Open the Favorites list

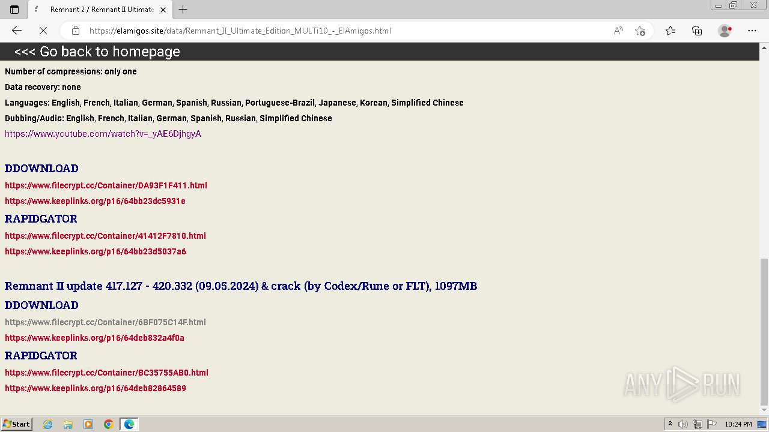coord(670,31)
